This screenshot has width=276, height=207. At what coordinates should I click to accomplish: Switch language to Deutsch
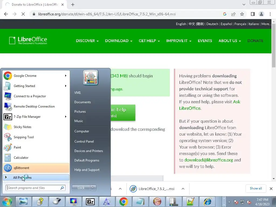point(212,24)
